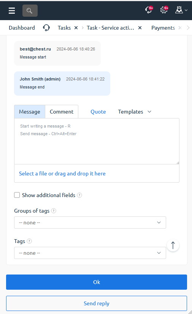Close the Tasks tab
The width and height of the screenshot is (192, 314).
76,28
